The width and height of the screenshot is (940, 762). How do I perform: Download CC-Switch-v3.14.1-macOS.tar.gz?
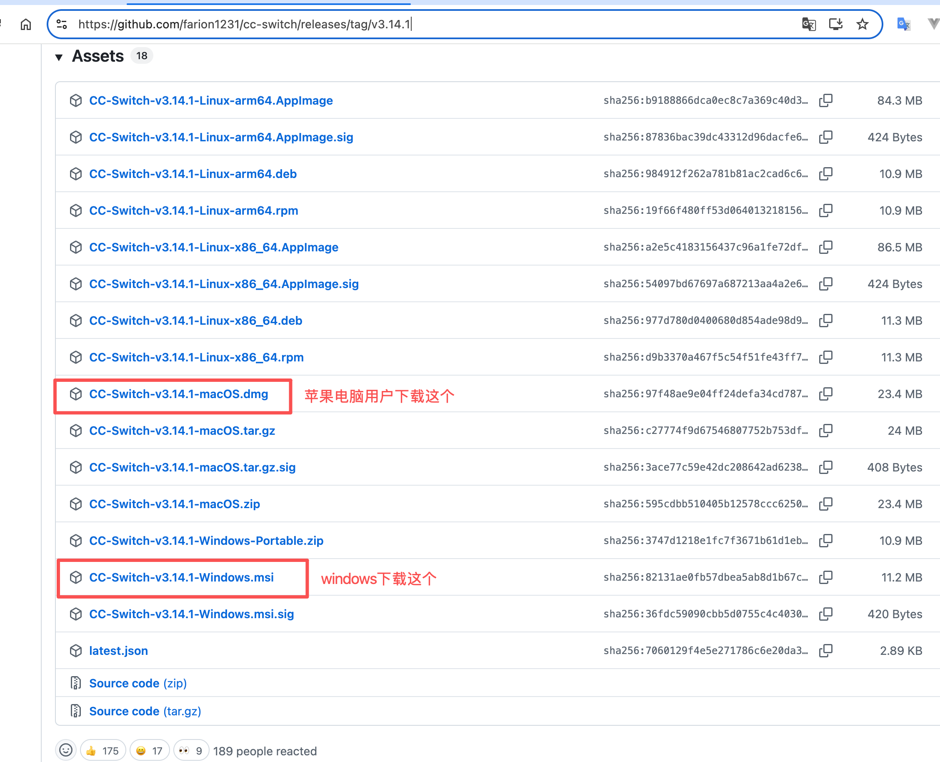182,431
